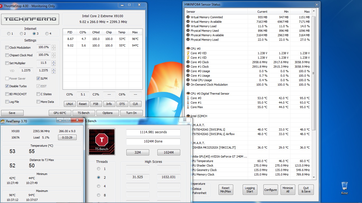Image resolution: width=362 pixels, height=203 pixels.
Task: Click the Reset button in ThrottleStop
Action: (83, 104)
